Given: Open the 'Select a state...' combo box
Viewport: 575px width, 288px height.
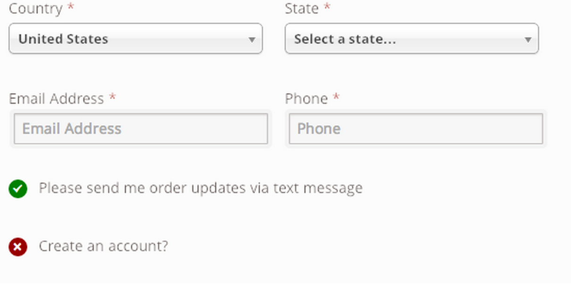Looking at the screenshot, I should 411,39.
